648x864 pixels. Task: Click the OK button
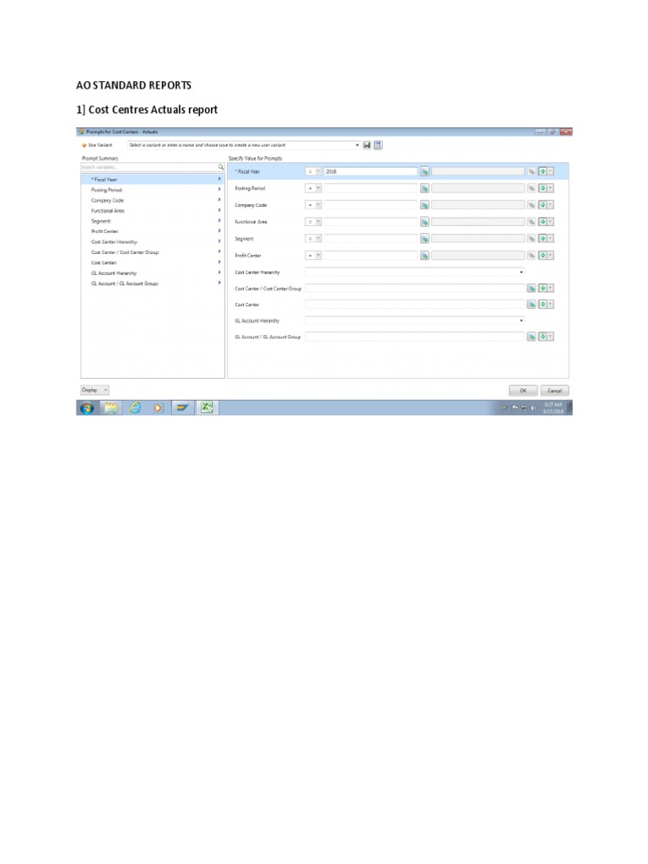tap(523, 391)
